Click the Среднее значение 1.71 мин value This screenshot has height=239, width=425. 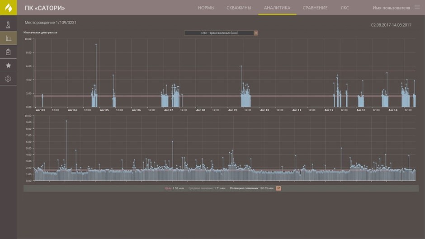tap(207, 188)
